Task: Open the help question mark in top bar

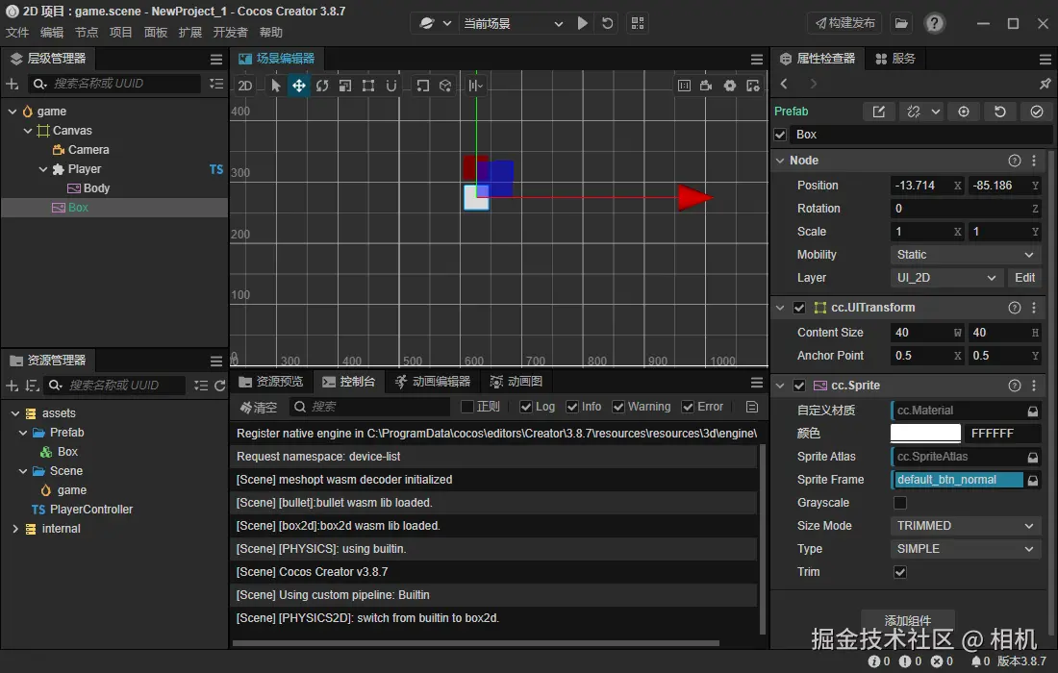Action: (934, 23)
